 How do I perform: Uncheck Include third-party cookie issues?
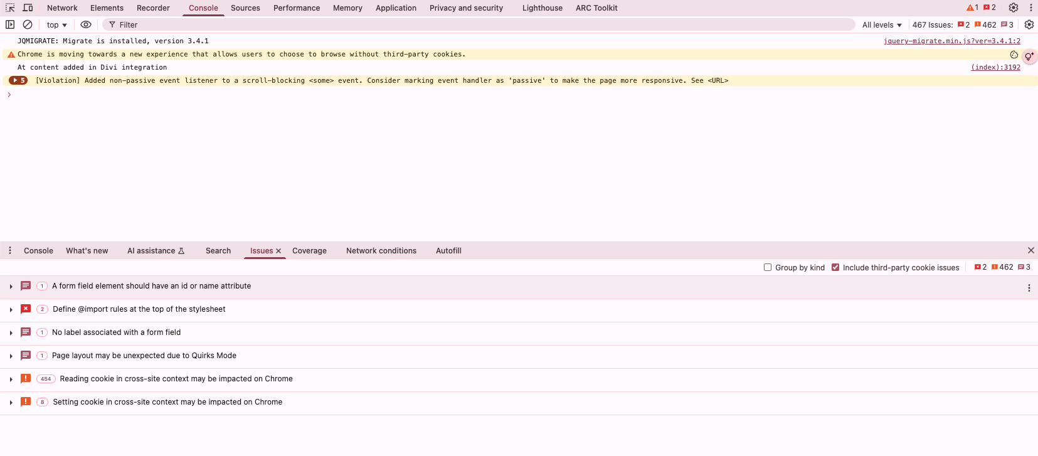tap(835, 267)
